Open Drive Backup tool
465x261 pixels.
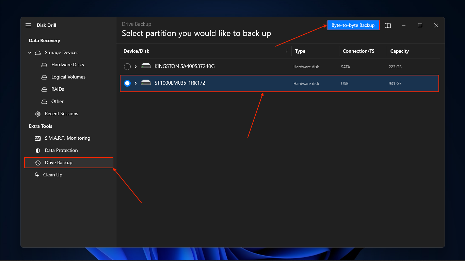pos(68,162)
